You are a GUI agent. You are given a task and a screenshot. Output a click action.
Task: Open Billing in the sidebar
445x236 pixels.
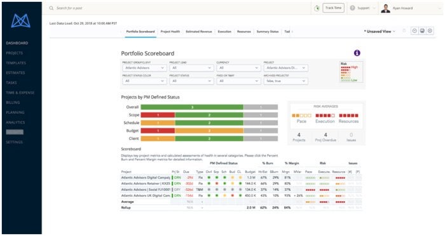click(13, 102)
